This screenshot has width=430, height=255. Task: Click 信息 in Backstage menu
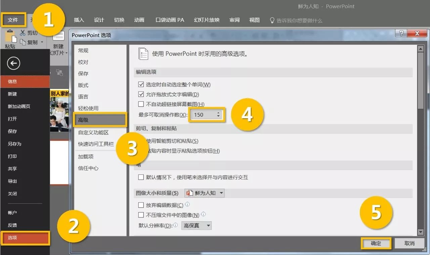tap(25, 81)
